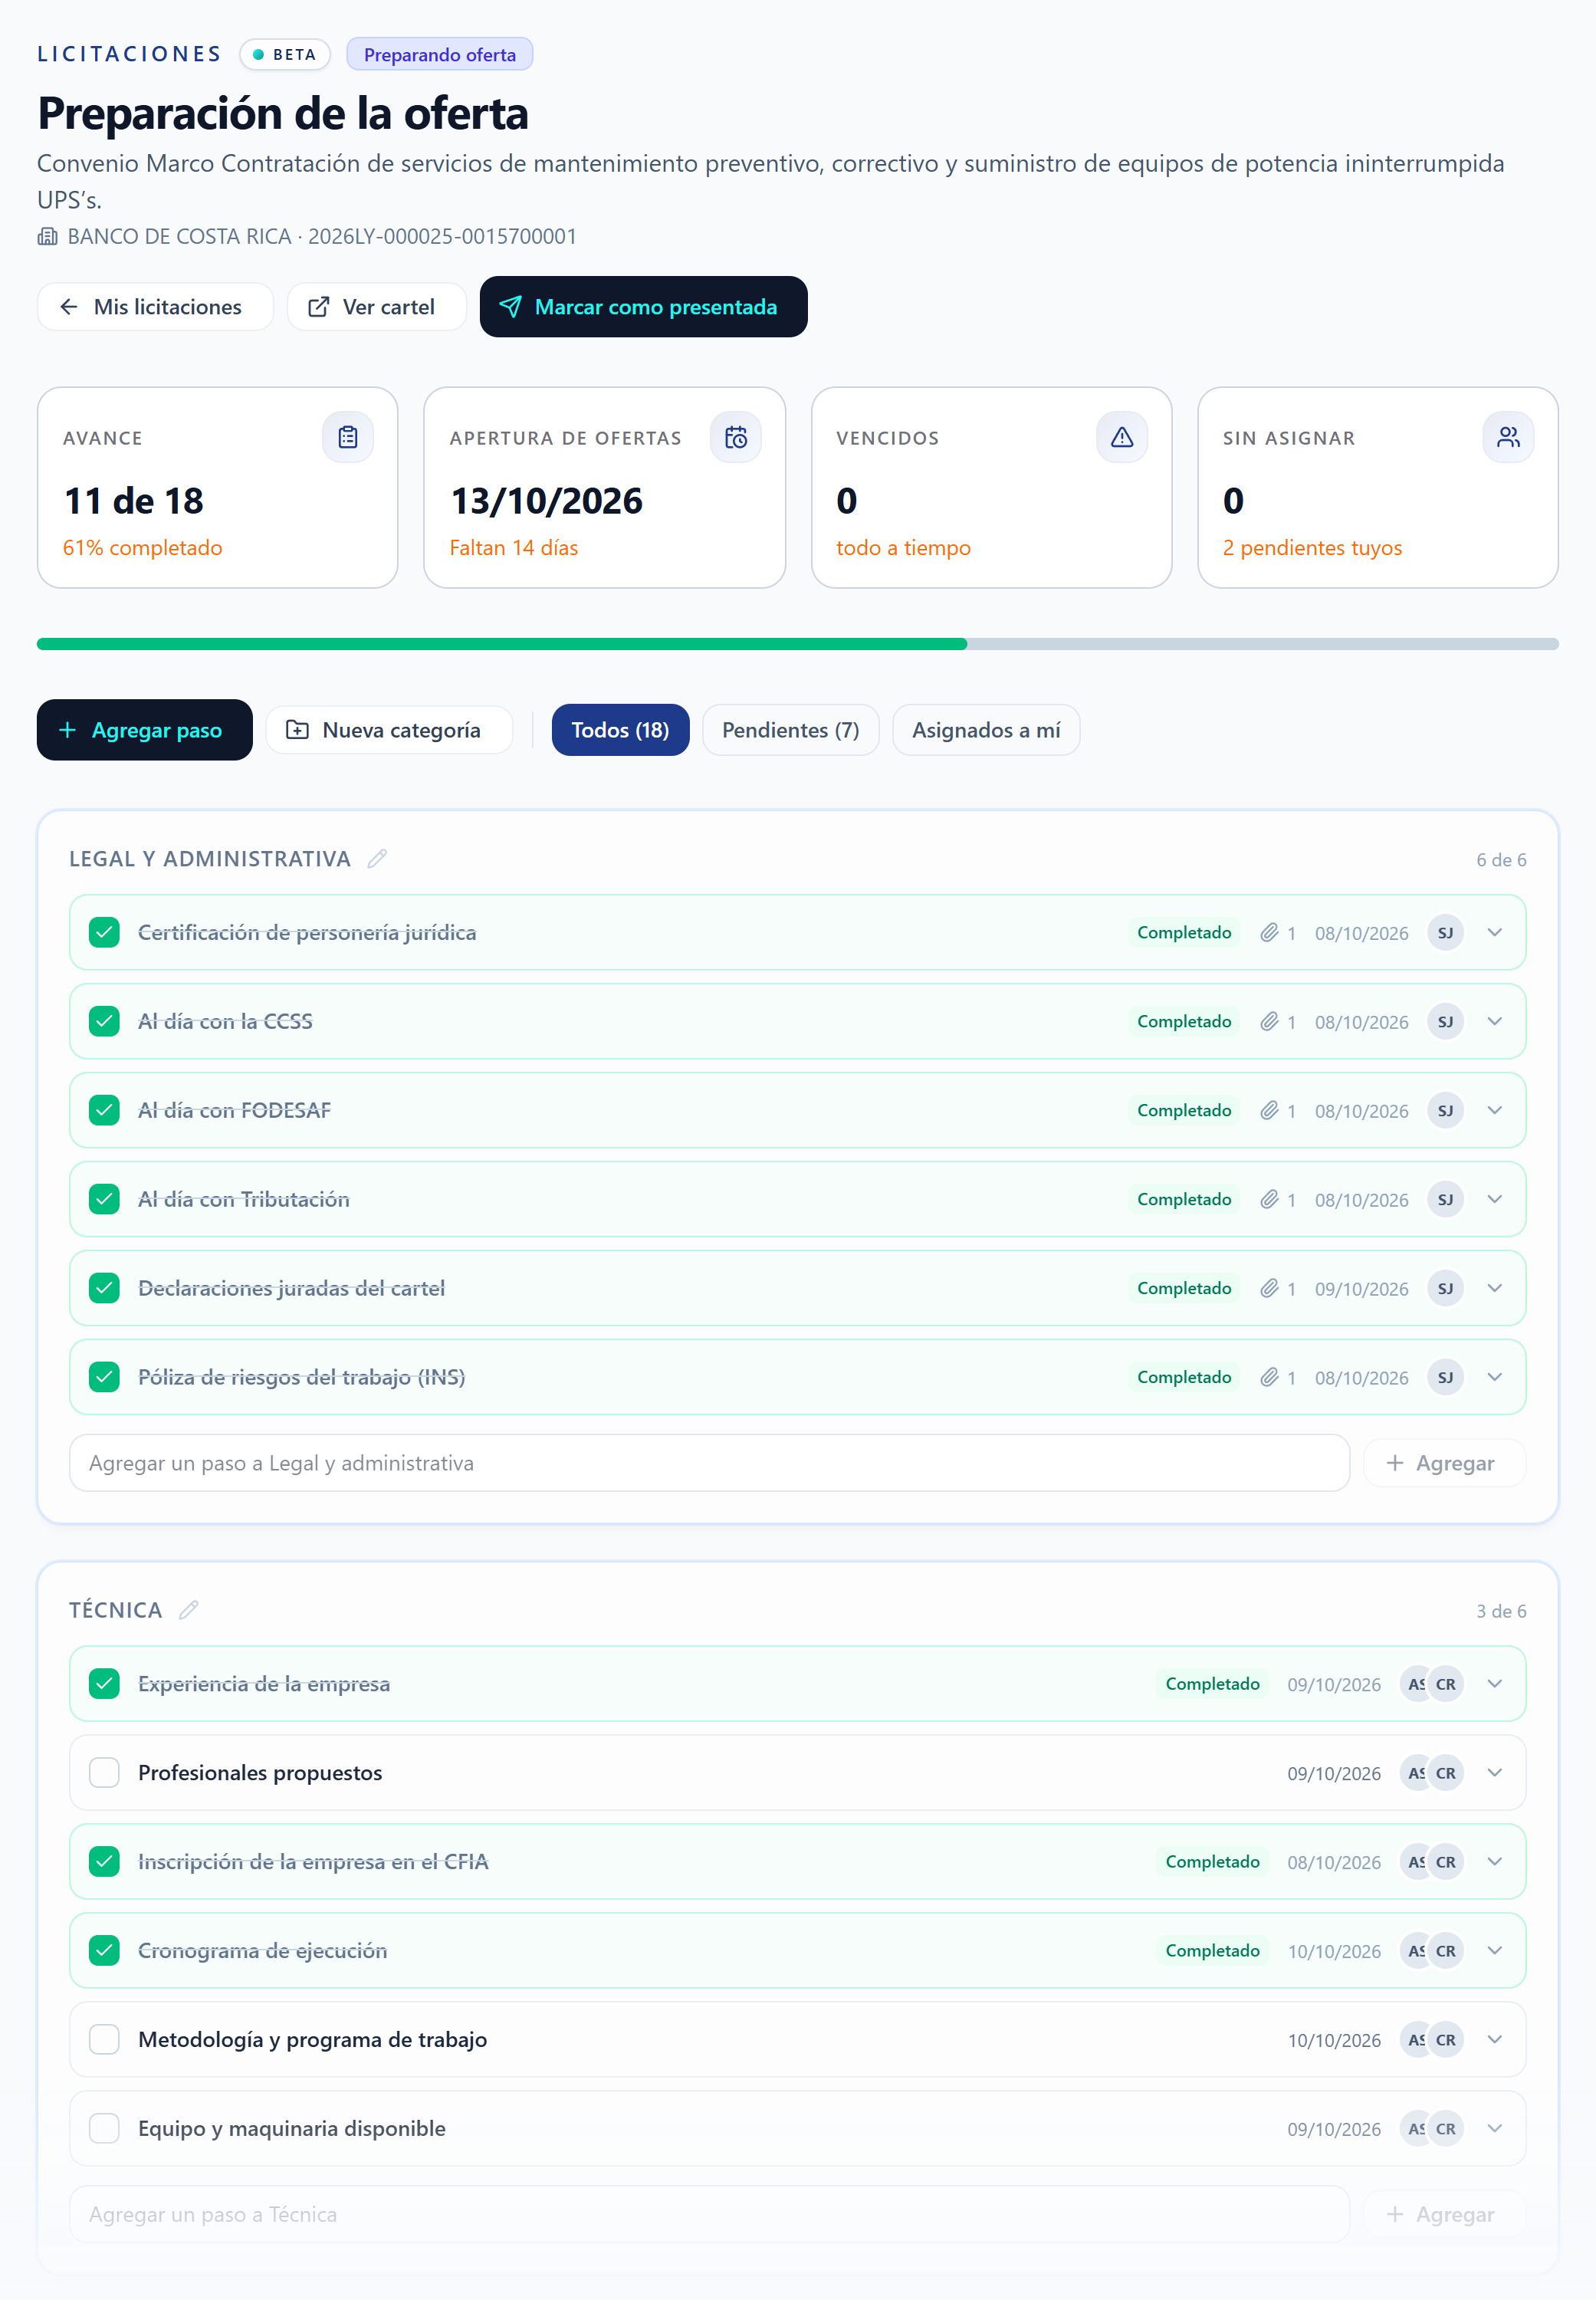This screenshot has width=1596, height=2300.
Task: Expand Profesionales propuestos row chevron
Action: 1494,1773
